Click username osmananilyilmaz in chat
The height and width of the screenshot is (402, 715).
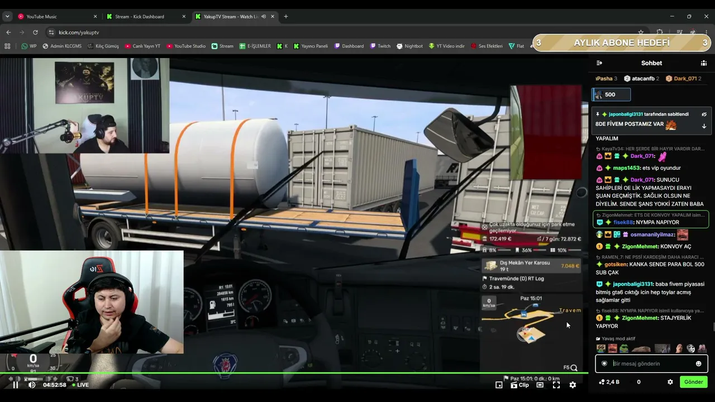point(652,234)
